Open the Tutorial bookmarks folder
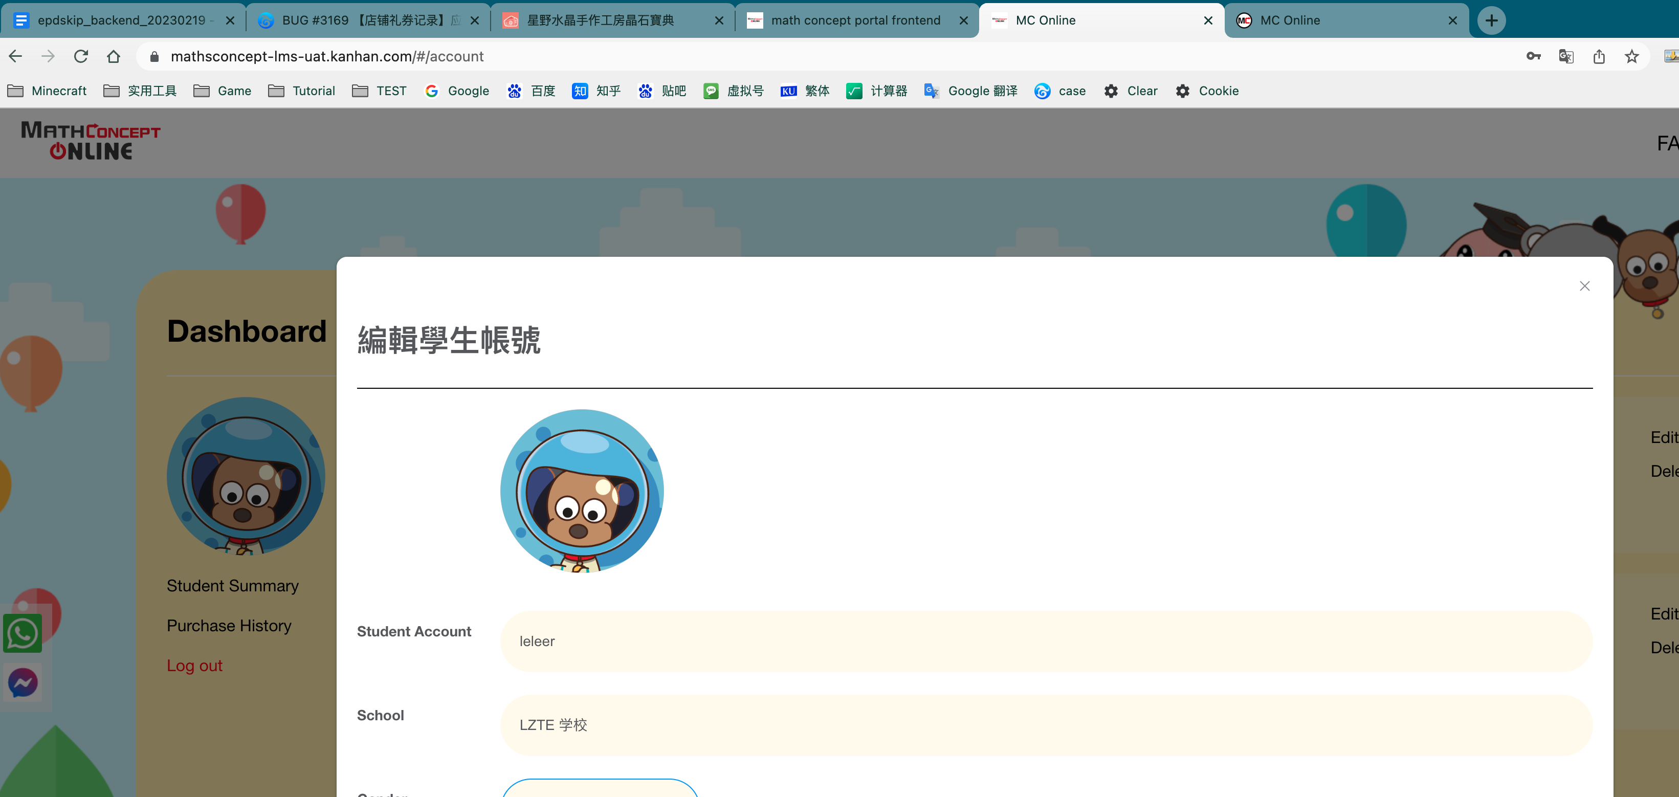1679x797 pixels. click(302, 91)
